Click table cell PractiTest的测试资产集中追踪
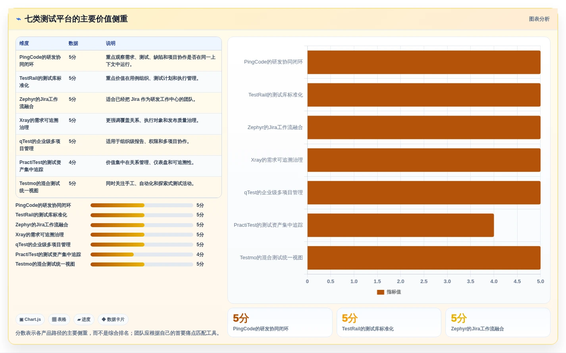 tap(40, 166)
